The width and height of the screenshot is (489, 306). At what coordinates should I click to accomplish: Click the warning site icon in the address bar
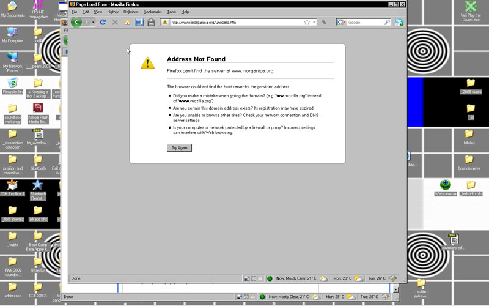point(164,22)
